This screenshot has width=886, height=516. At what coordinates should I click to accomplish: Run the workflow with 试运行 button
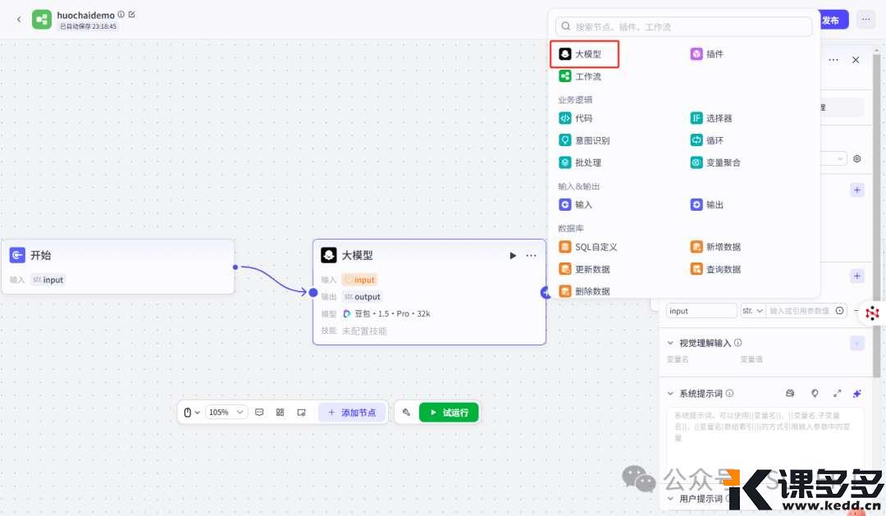pos(448,412)
